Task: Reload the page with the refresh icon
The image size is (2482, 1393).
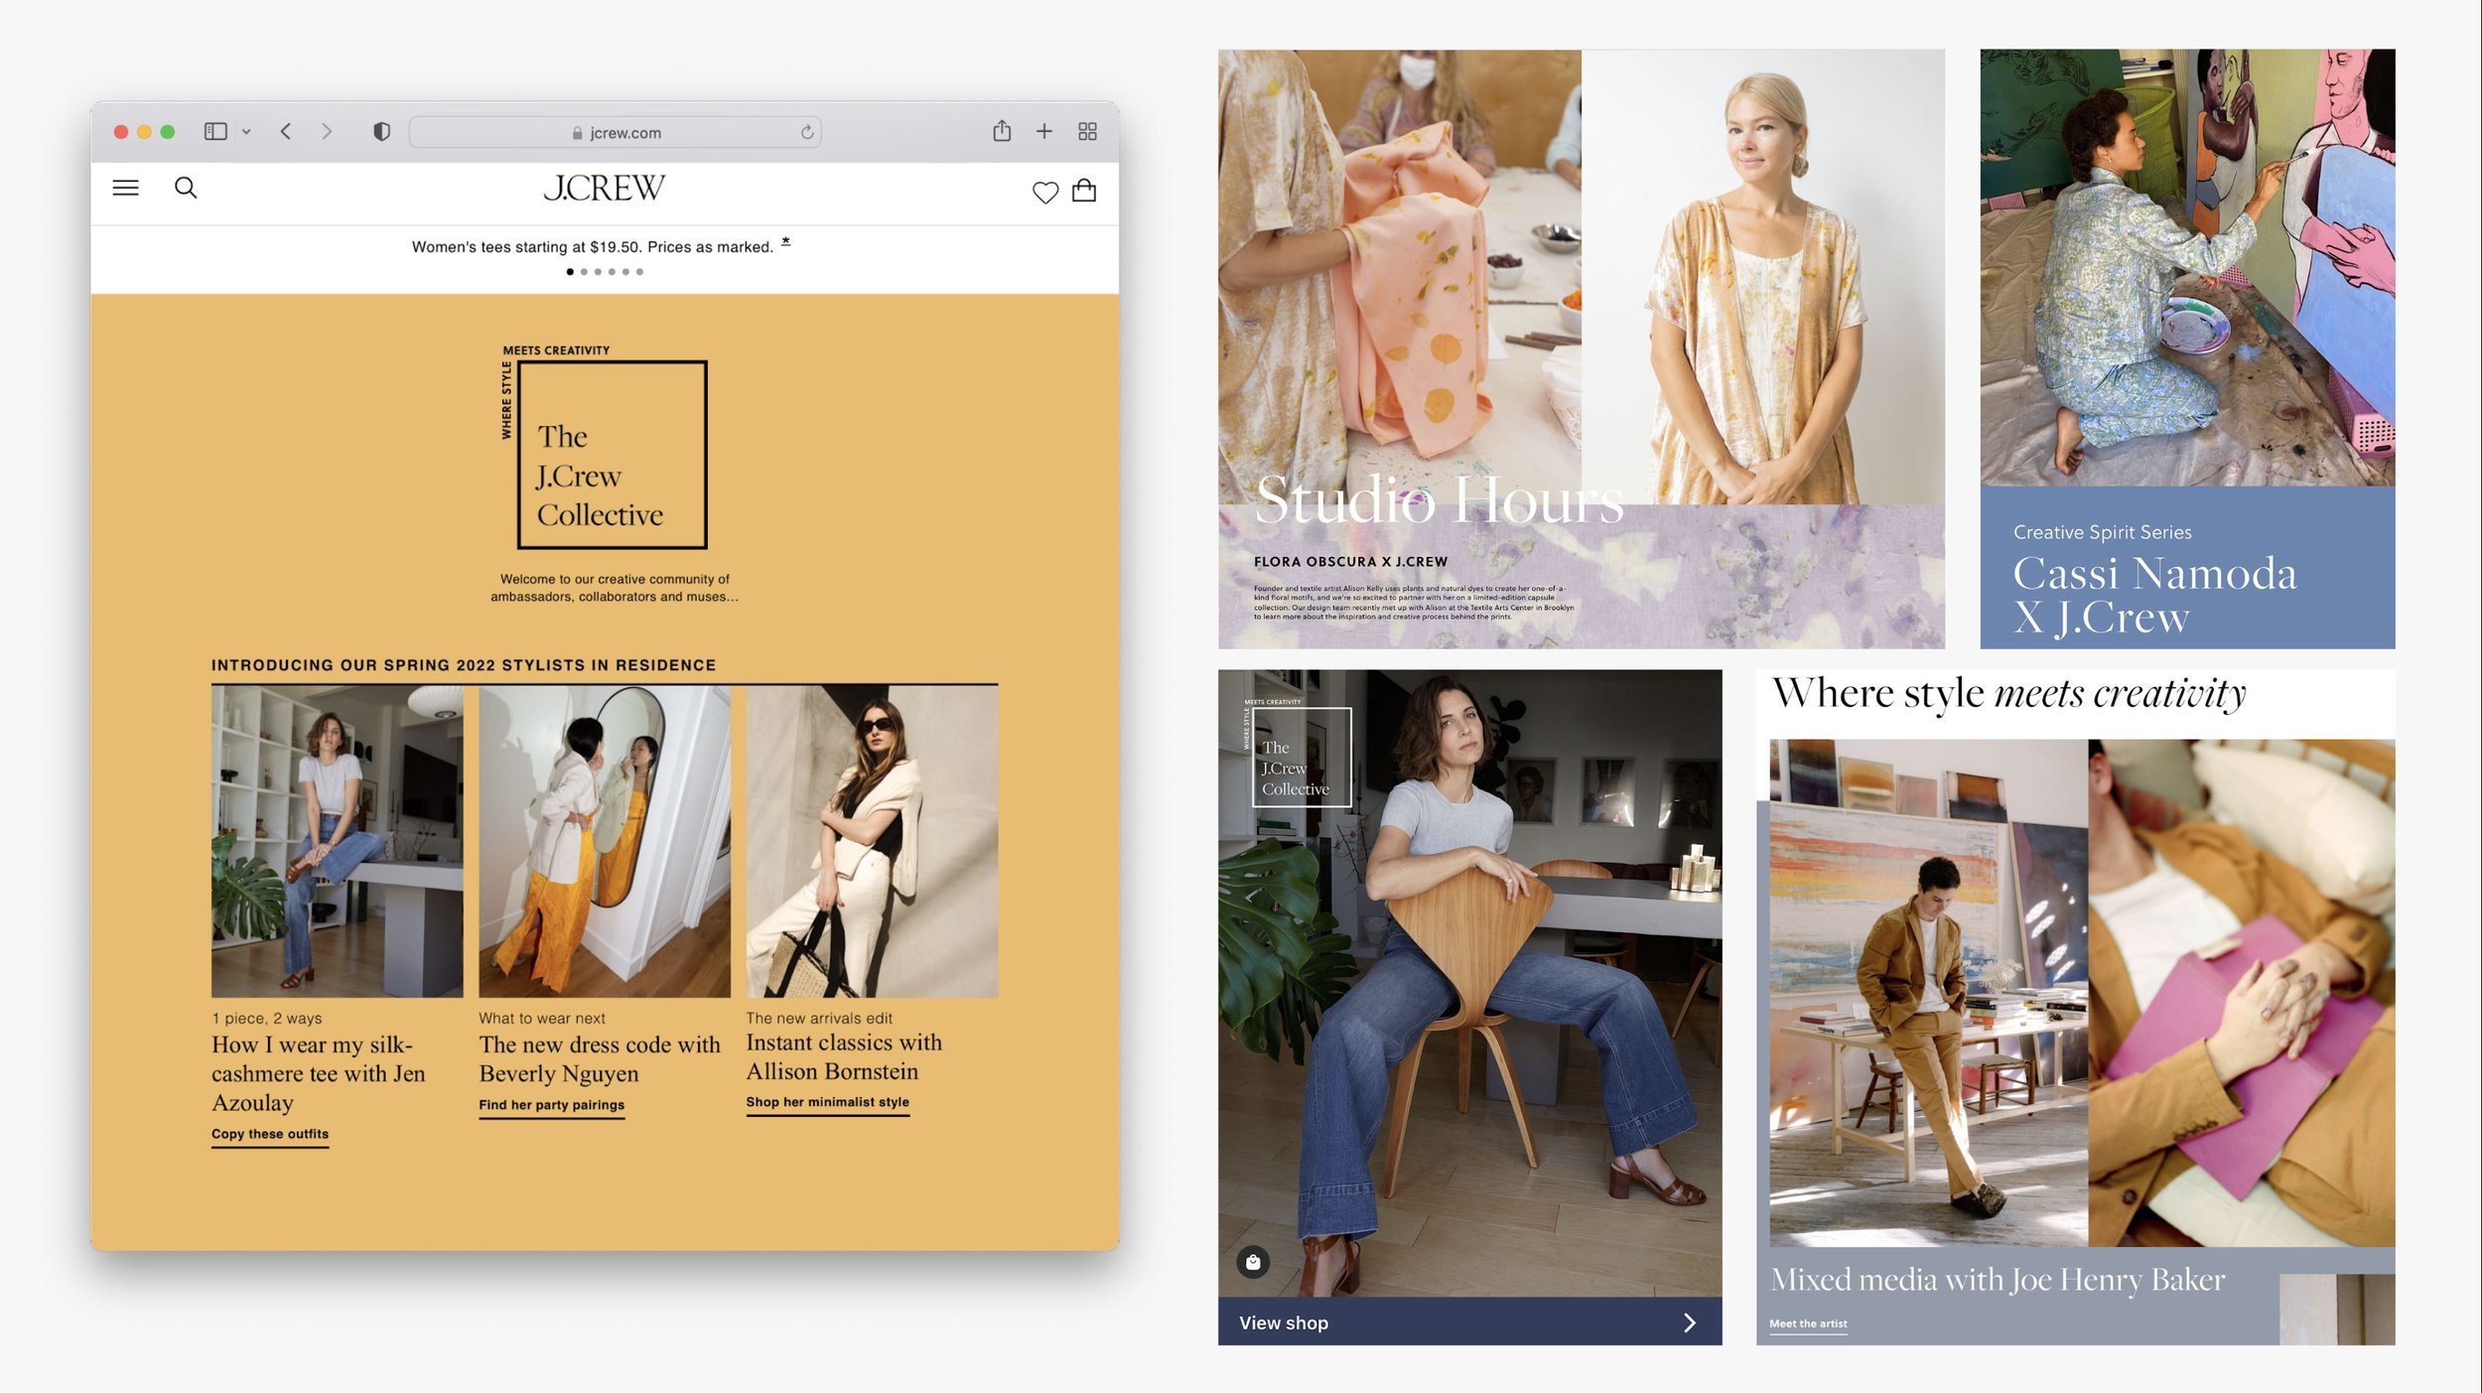Action: [807, 132]
